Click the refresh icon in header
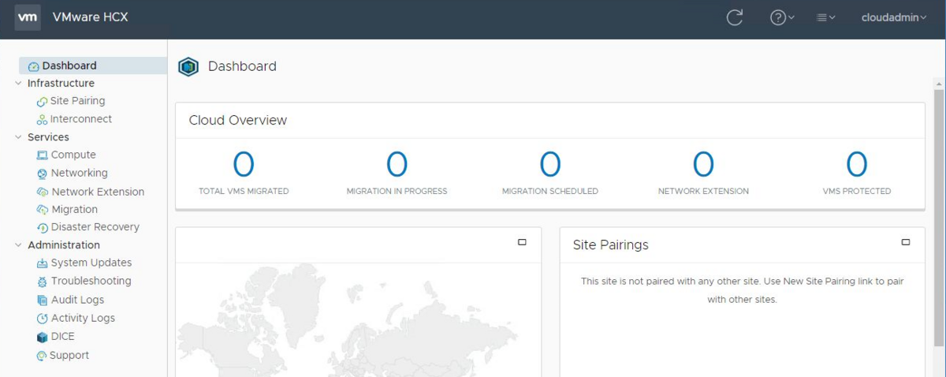The width and height of the screenshot is (946, 377). (x=735, y=17)
